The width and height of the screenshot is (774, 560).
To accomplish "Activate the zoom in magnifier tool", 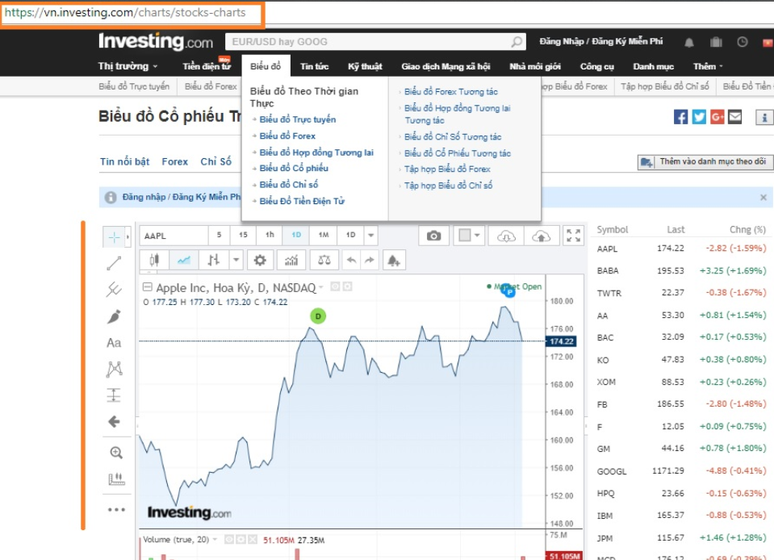I will (116, 453).
